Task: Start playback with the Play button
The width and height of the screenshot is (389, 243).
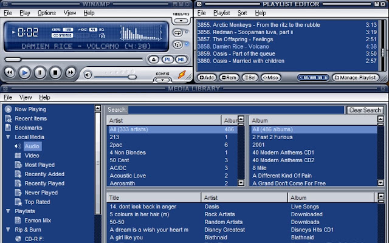Action: point(24,73)
